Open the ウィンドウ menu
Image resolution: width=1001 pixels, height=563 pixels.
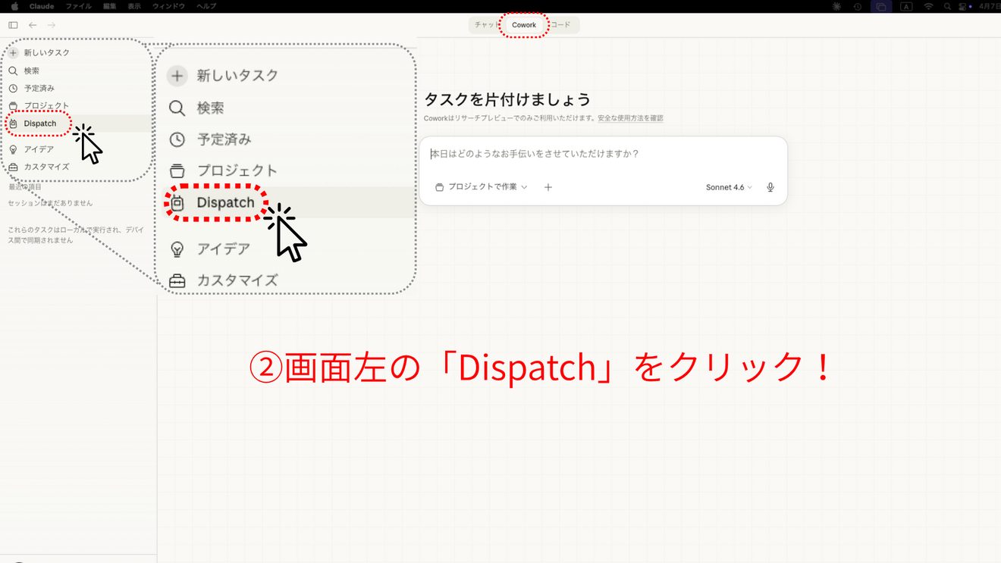click(168, 6)
